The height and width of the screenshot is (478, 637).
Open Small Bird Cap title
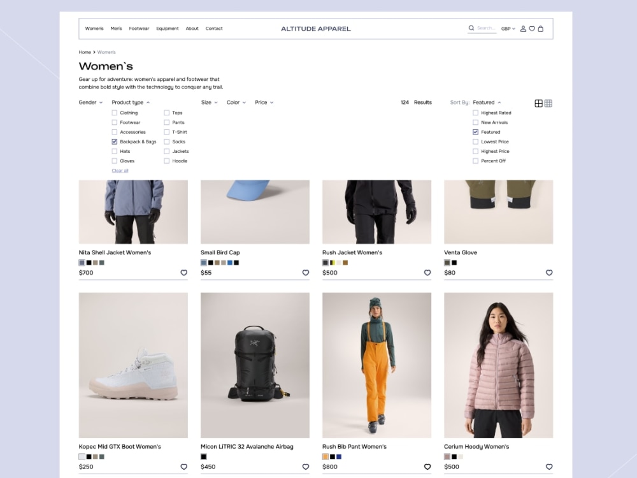point(220,252)
